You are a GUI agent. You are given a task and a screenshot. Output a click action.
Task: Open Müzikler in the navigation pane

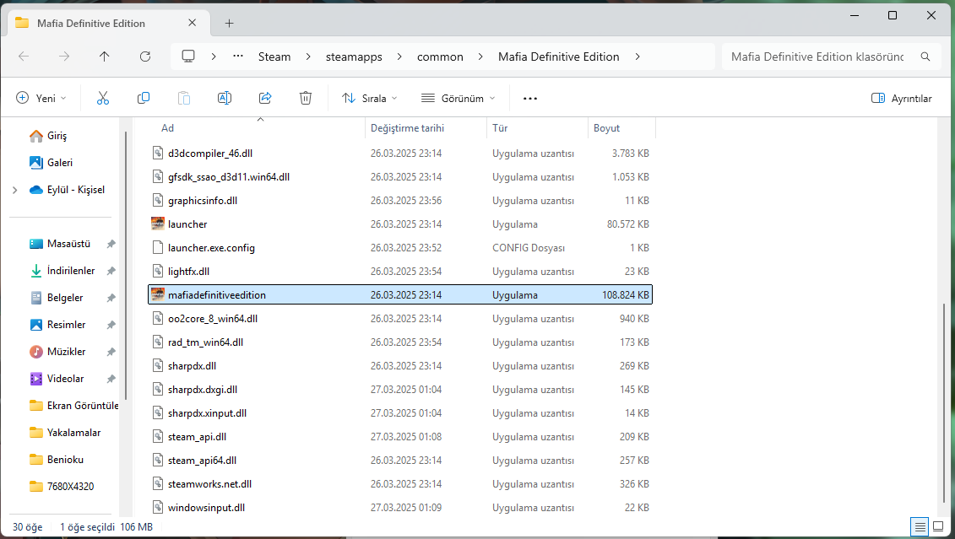(x=66, y=352)
